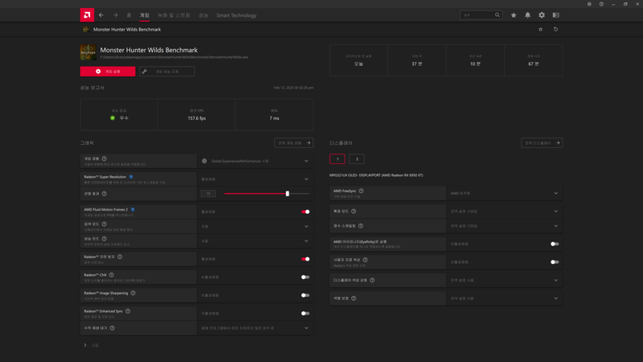Click the Monster Hunter Wilds Benchmark breadcrumb text
Image resolution: width=643 pixels, height=362 pixels.
[127, 30]
